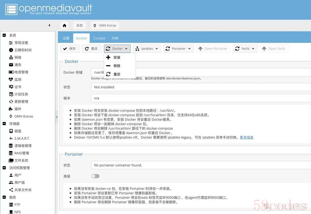
Task: Click the home icon in breadcrumb bar
Action: point(65,25)
